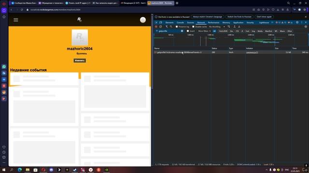Tick the Invert filter checkbox
Screen dimensions: 309x173
pos(188,31)
